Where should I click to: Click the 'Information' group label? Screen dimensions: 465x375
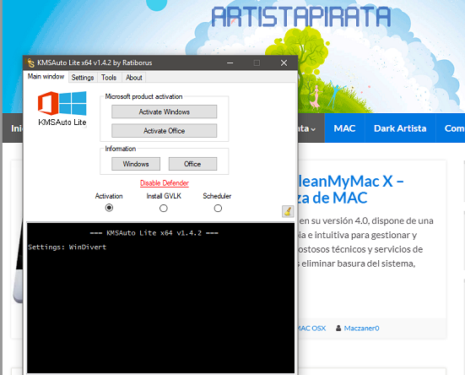click(x=121, y=149)
